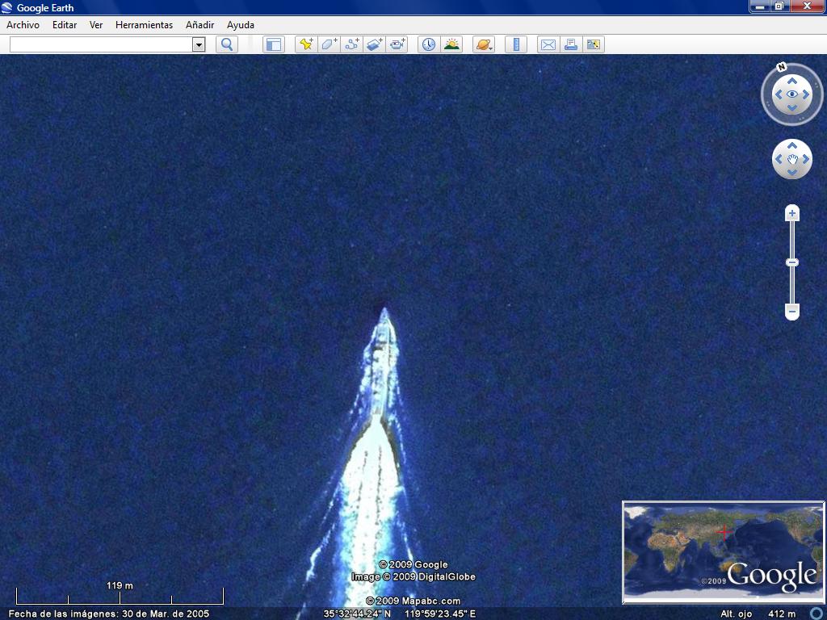Add a new path
The image size is (827, 620).
click(x=351, y=44)
